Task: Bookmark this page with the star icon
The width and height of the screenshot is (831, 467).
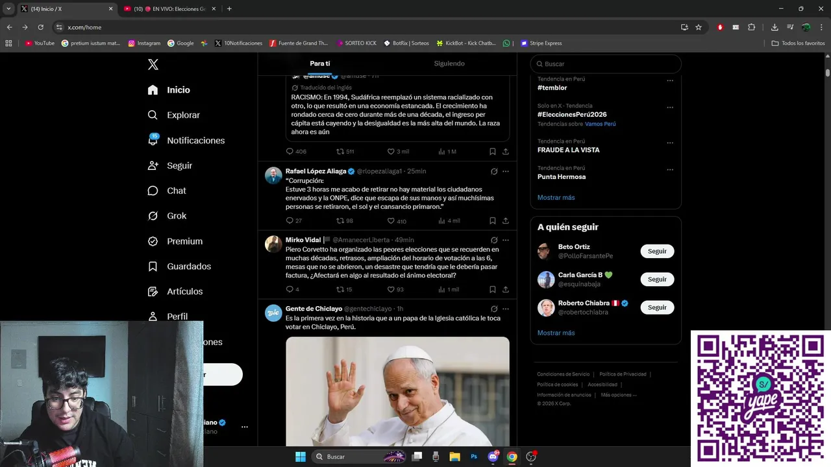Action: (699, 27)
